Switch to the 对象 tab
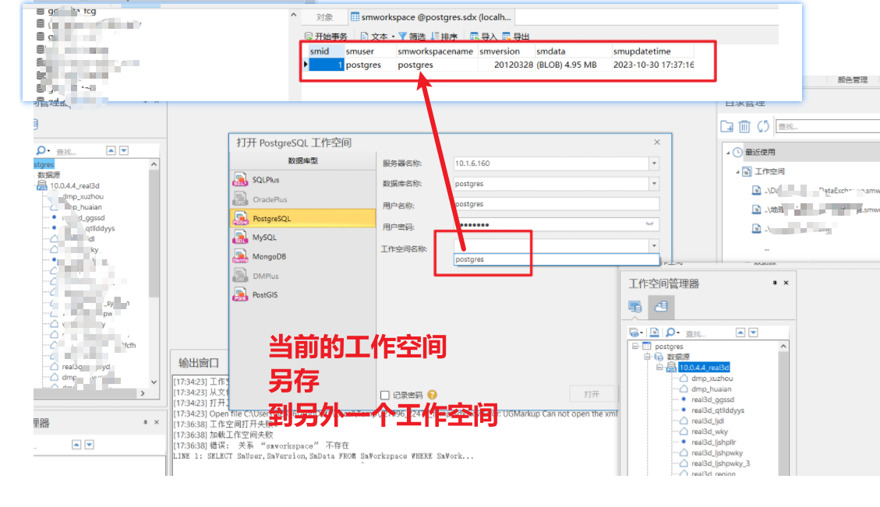Image resolution: width=880 pixels, height=507 pixels. [x=325, y=17]
